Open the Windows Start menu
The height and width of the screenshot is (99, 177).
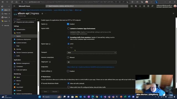coord(40,97)
